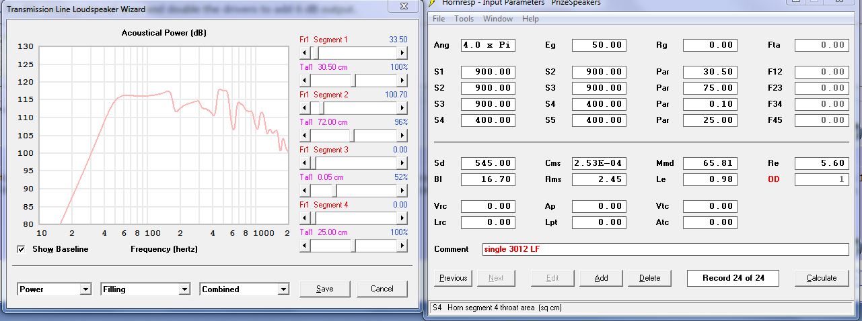Add a new Hornresp record
This screenshot has width=862, height=321.
(x=602, y=278)
